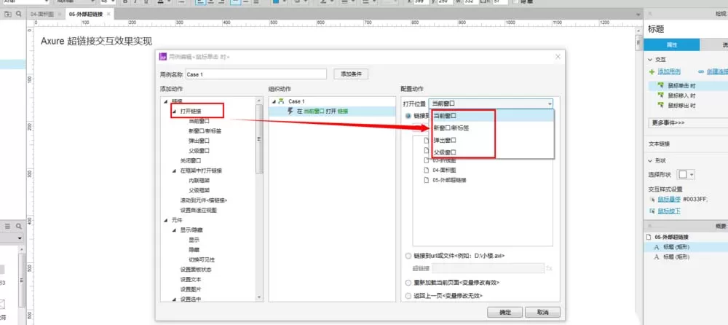Select 父级框架 in the action tree
The height and width of the screenshot is (325, 728).
tap(199, 190)
